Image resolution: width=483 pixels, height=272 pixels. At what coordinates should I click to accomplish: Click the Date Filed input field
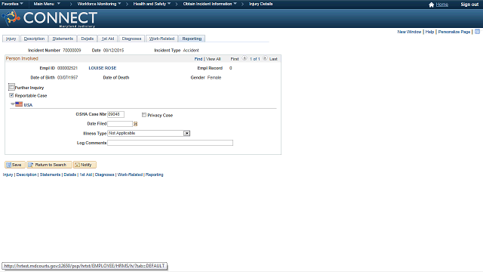coord(120,124)
